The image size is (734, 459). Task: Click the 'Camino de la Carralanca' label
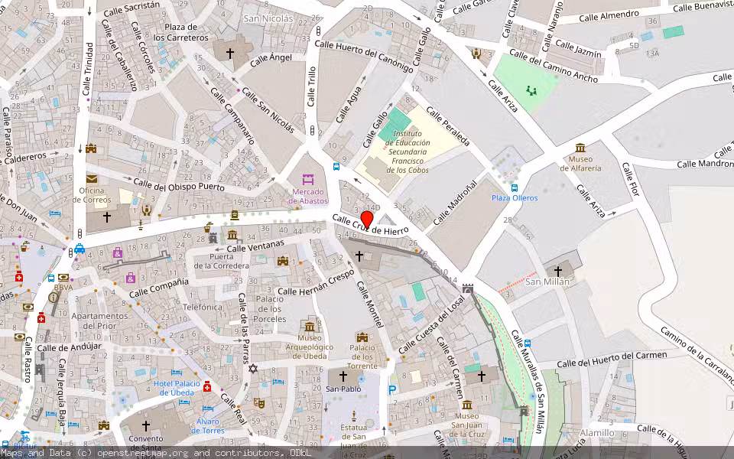[x=697, y=356]
